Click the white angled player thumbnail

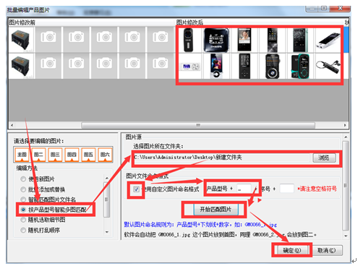pyautogui.click(x=328, y=40)
